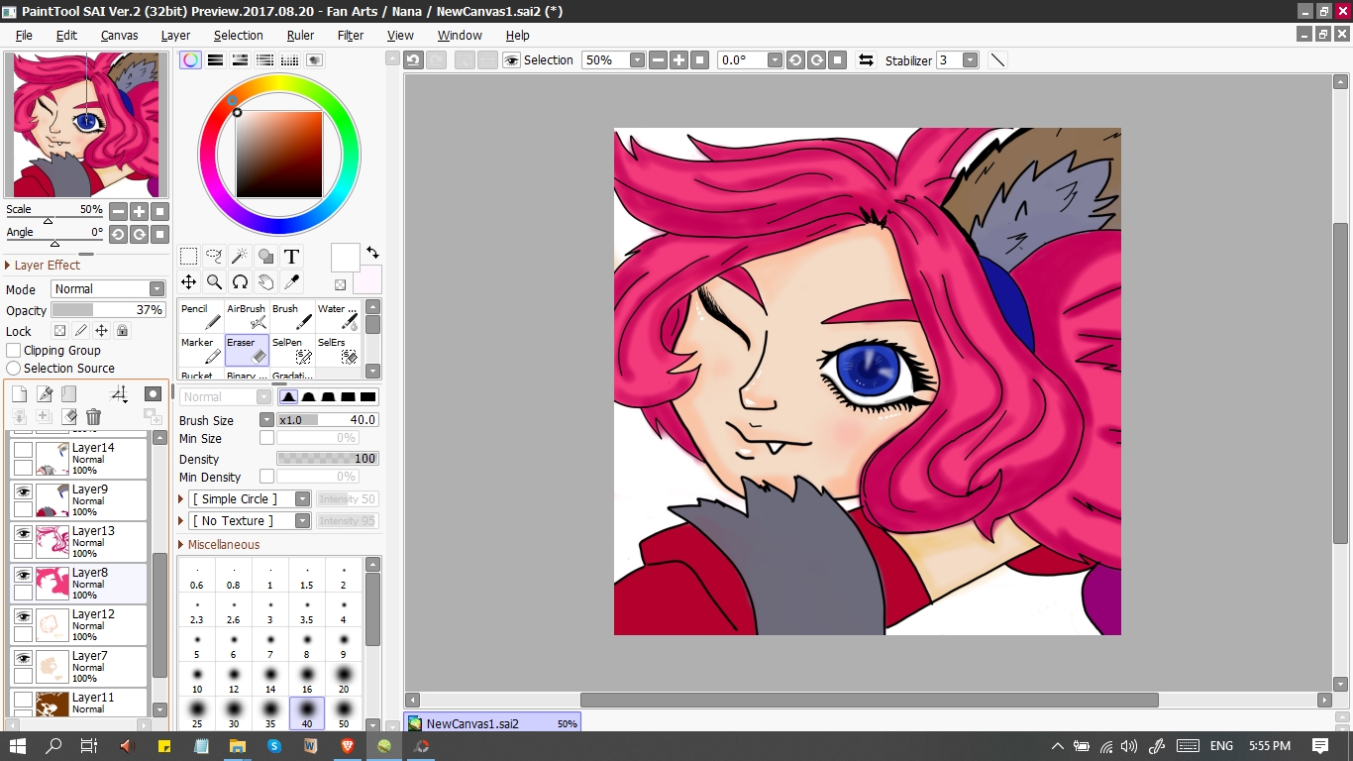Select the Hand pan tool

click(265, 282)
